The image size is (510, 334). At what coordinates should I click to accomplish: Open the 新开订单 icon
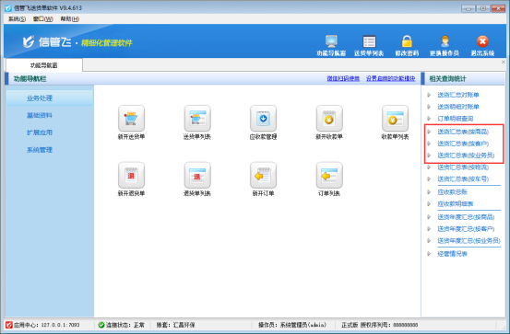coord(263,175)
